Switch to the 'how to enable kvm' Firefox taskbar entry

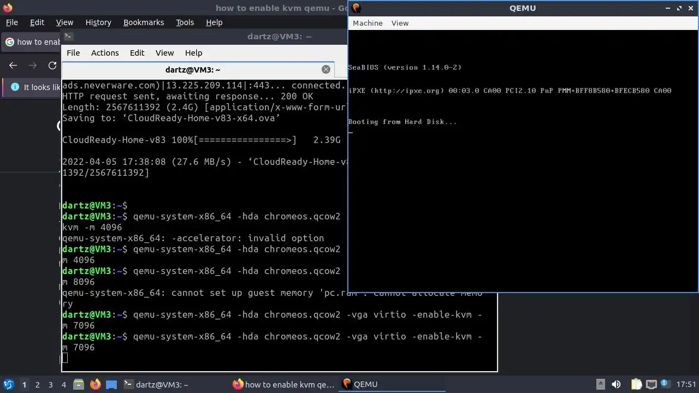pos(283,384)
